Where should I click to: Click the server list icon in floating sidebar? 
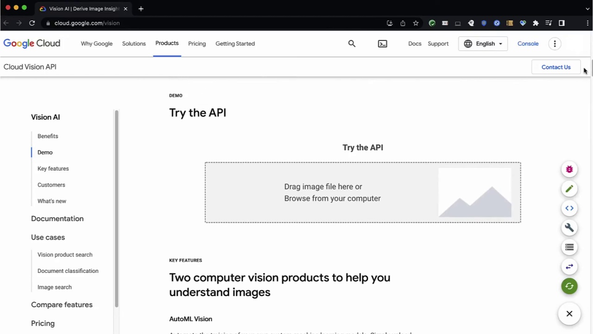[569, 247]
